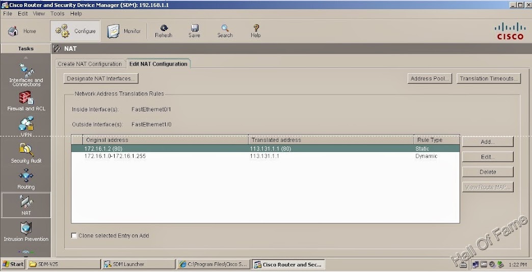532x272 pixels.
Task: Open Interfaces and Connections task
Action: tap(26, 75)
